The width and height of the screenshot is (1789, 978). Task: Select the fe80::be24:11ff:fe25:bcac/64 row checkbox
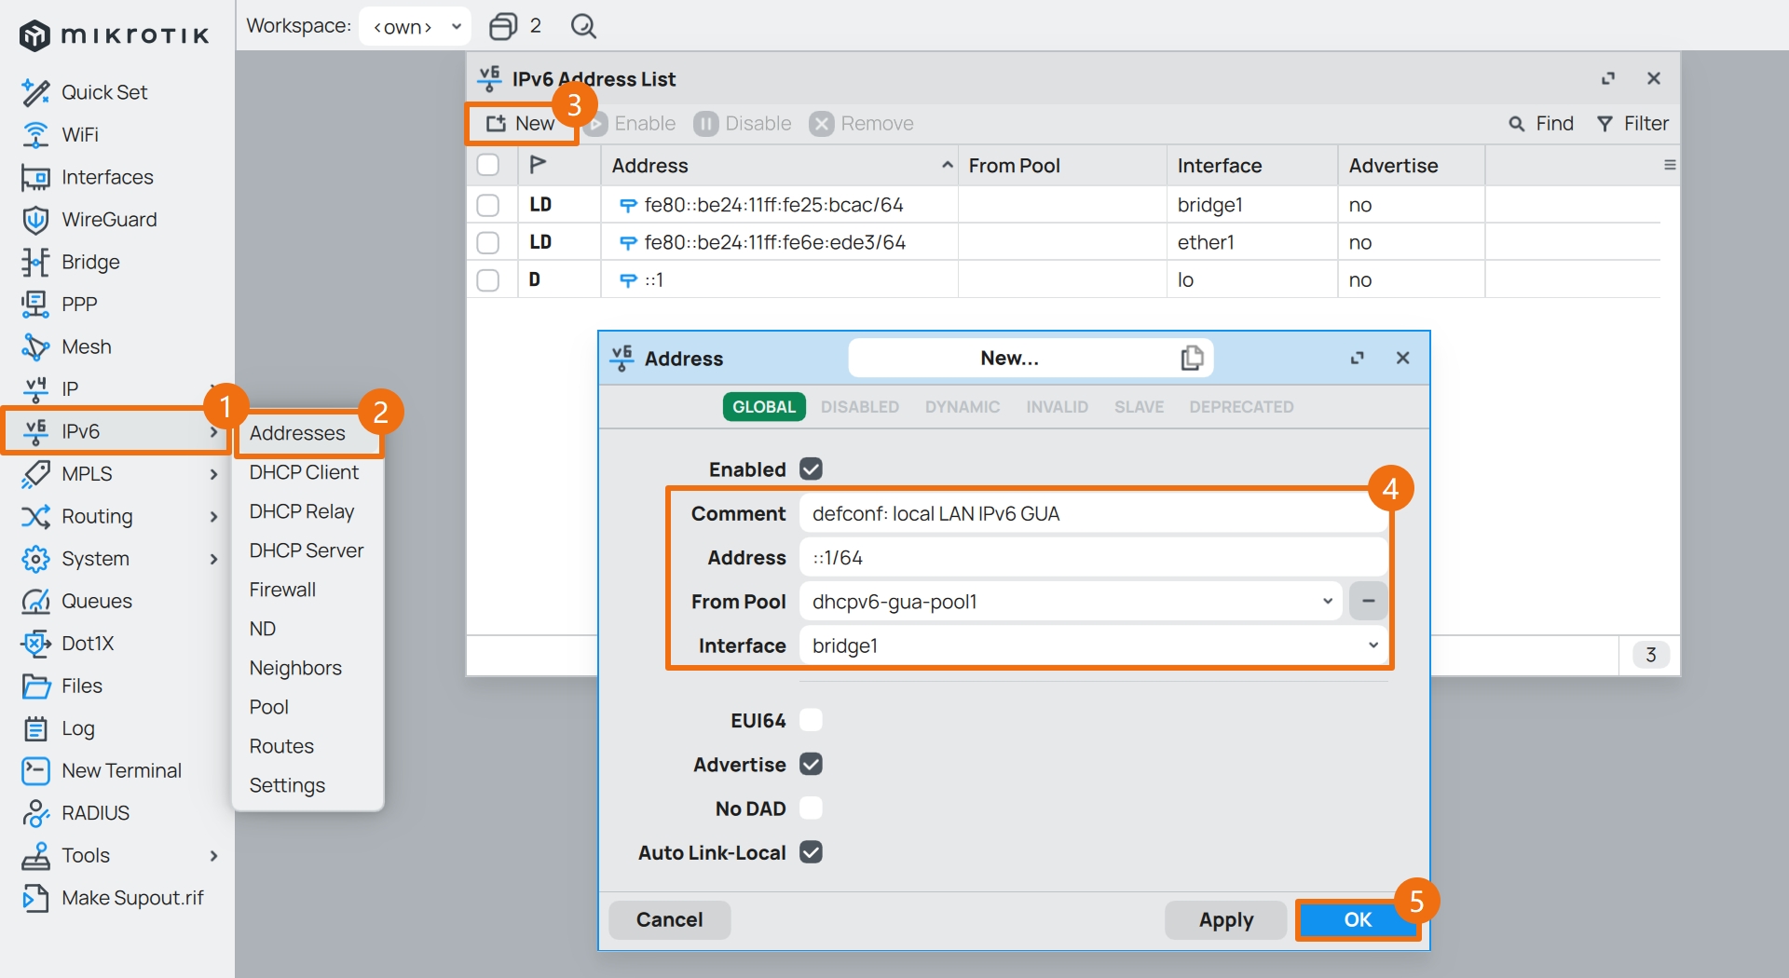click(487, 205)
